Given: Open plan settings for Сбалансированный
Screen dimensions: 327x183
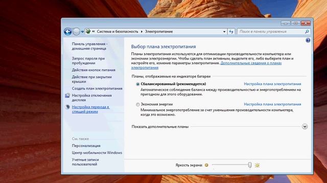Looking at the screenshot, I should pyautogui.click(x=272, y=84).
